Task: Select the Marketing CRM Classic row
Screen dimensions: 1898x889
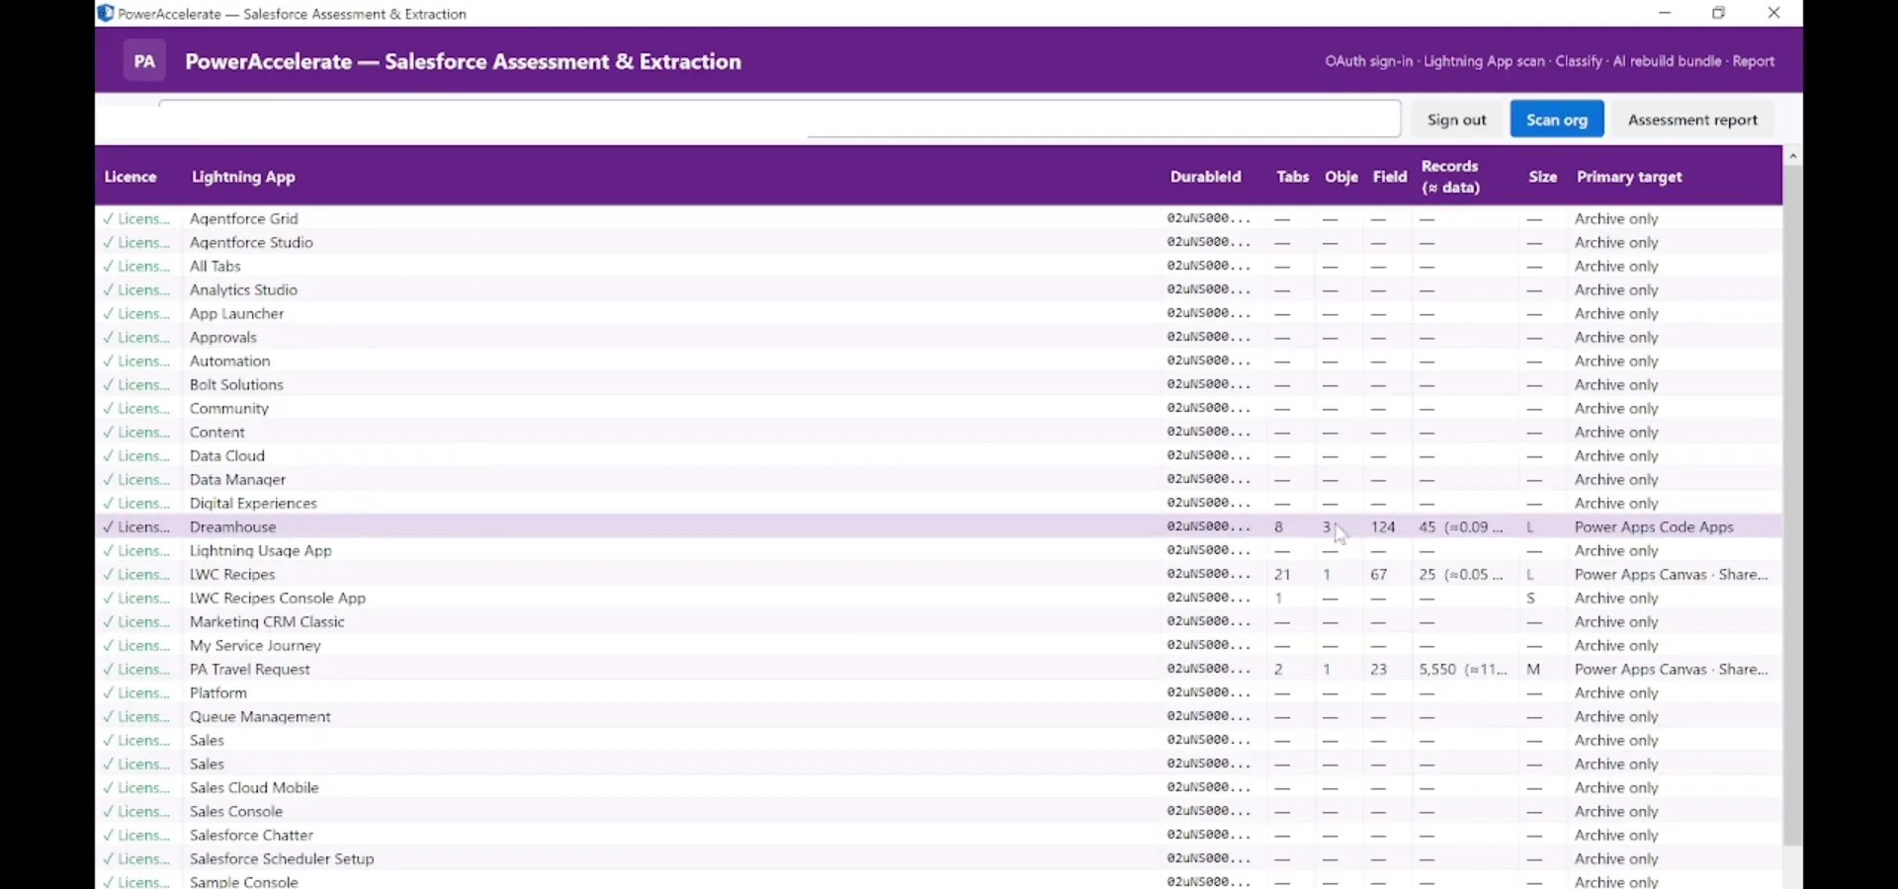Action: tap(939, 621)
